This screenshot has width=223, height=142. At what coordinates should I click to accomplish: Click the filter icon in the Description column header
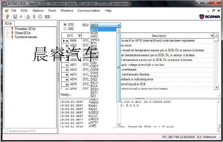[212, 36]
